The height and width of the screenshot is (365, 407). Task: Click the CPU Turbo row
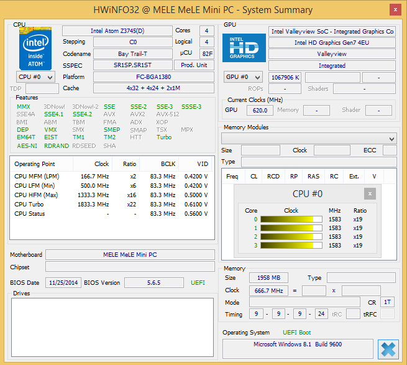coord(111,204)
